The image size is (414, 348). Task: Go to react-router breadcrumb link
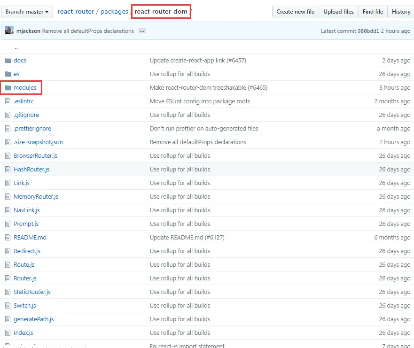pos(76,12)
